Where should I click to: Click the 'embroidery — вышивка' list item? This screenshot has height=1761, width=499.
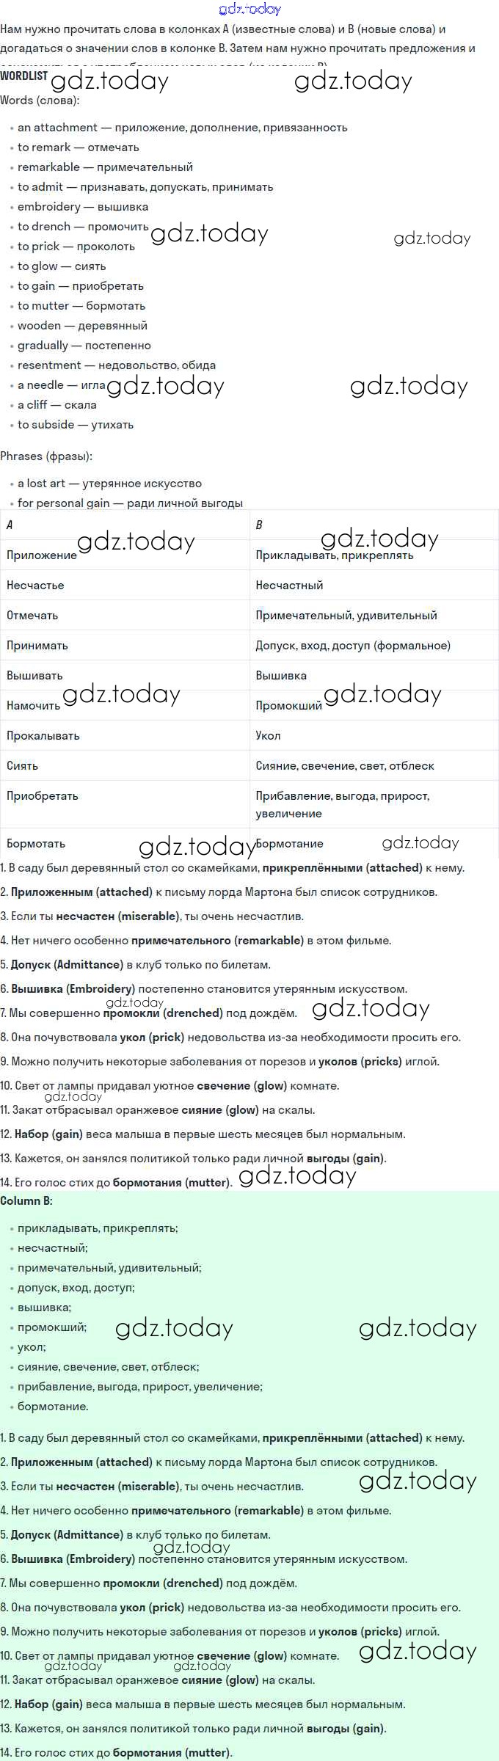coord(82,207)
